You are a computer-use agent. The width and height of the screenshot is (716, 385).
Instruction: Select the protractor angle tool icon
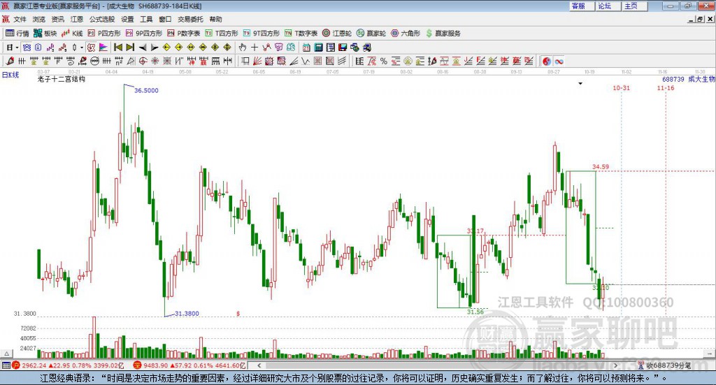[x=131, y=61]
